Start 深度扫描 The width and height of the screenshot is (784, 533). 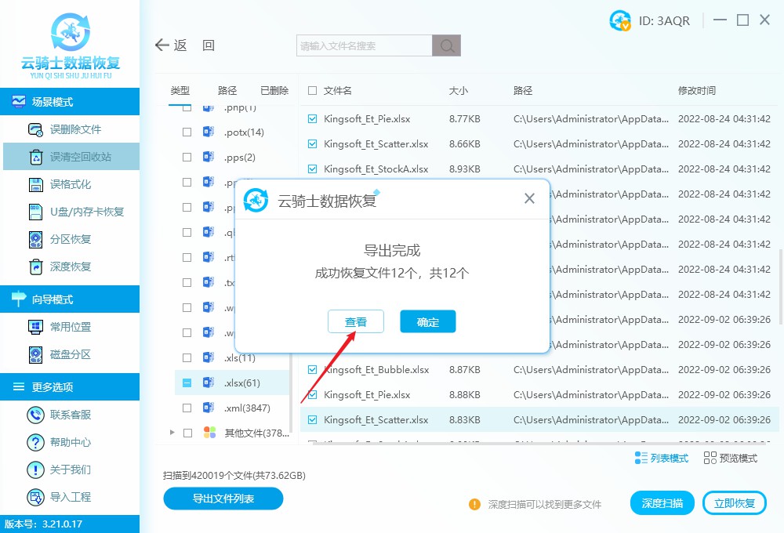(x=662, y=503)
